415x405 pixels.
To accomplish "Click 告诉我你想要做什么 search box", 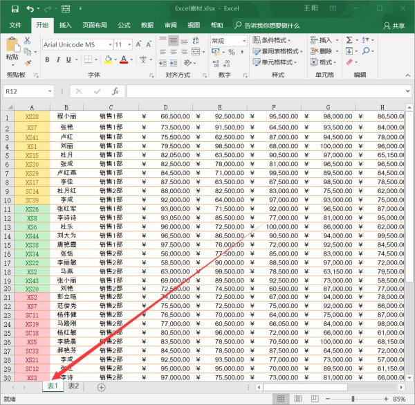I will tap(272, 26).
